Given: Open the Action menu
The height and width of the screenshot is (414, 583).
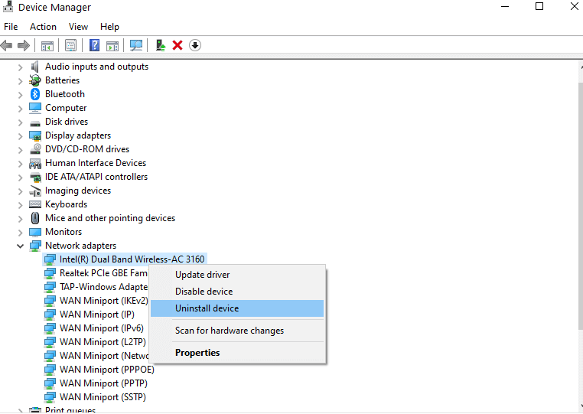Looking at the screenshot, I should pyautogui.click(x=43, y=27).
